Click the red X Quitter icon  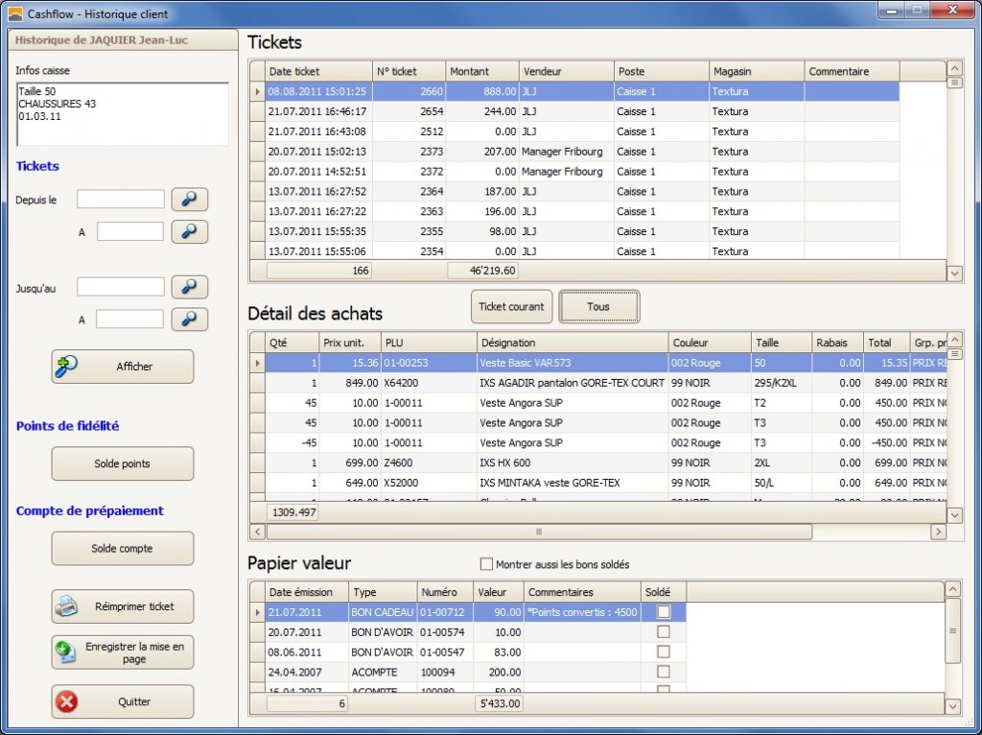click(x=67, y=701)
